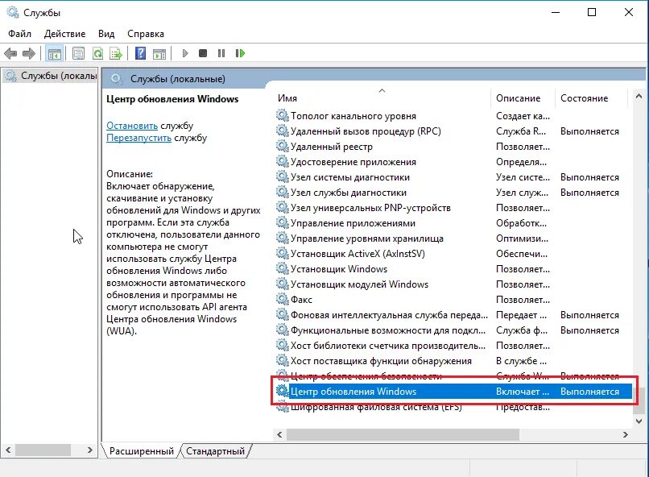Click the tree pane scroll left arrow
649x477 pixels.
tap(8, 450)
